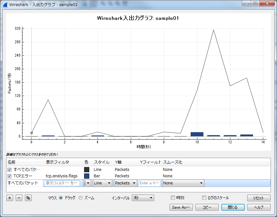Click the Packets Y-axis cell for TCPエラー
This screenshot has height=217, width=277.
point(122,176)
